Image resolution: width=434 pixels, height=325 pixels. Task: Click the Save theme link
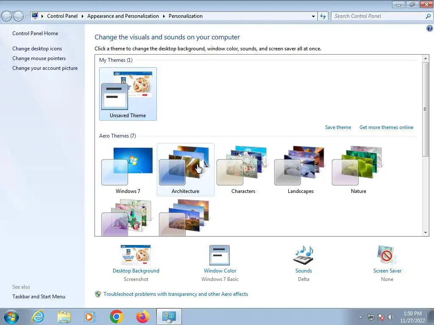338,127
